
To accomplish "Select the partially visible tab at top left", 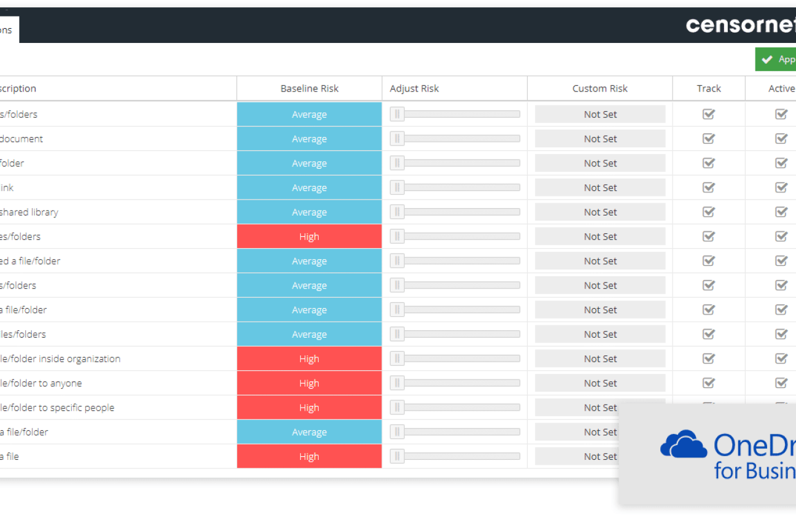I will click(x=9, y=30).
